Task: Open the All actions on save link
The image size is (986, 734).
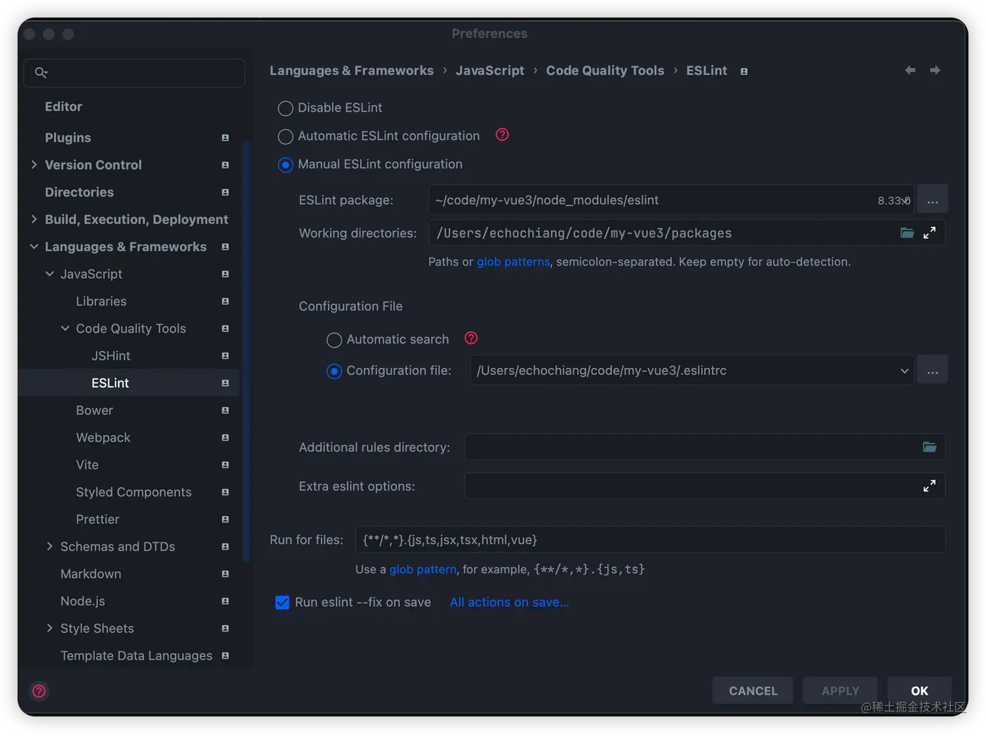Action: [509, 602]
